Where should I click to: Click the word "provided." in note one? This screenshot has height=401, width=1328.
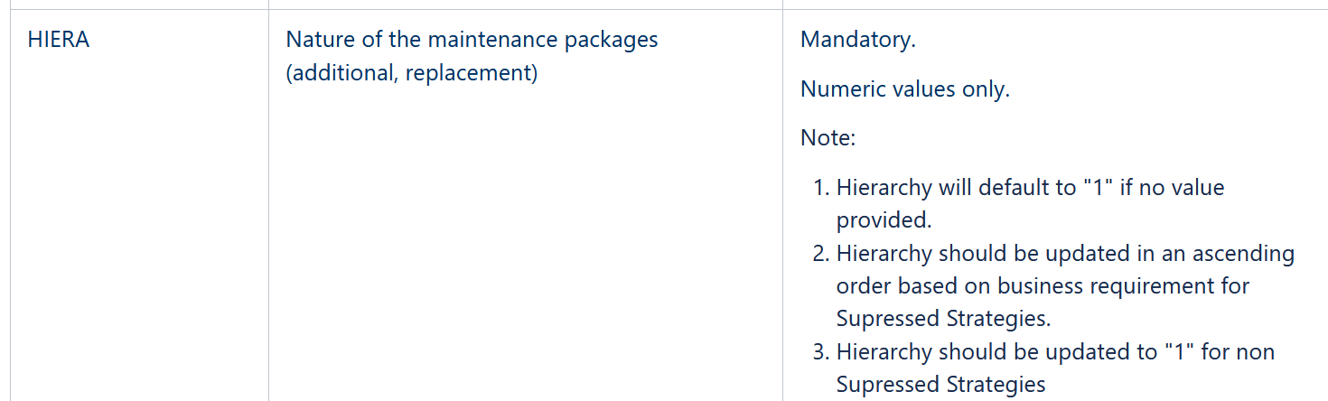(x=883, y=220)
